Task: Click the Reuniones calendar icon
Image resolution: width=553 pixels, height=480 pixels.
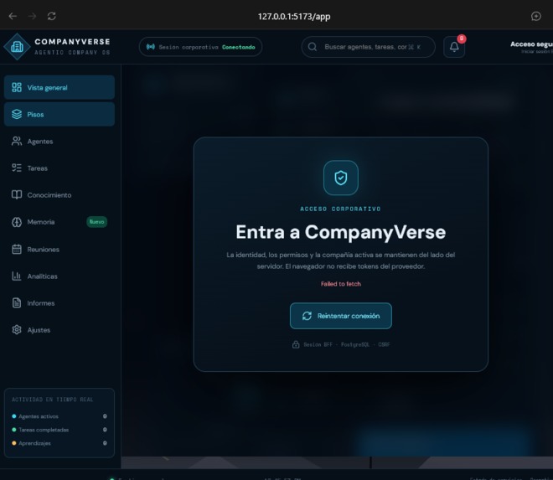Action: [x=17, y=249]
